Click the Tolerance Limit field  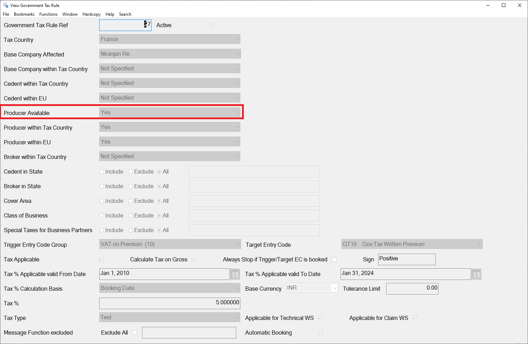(412, 289)
